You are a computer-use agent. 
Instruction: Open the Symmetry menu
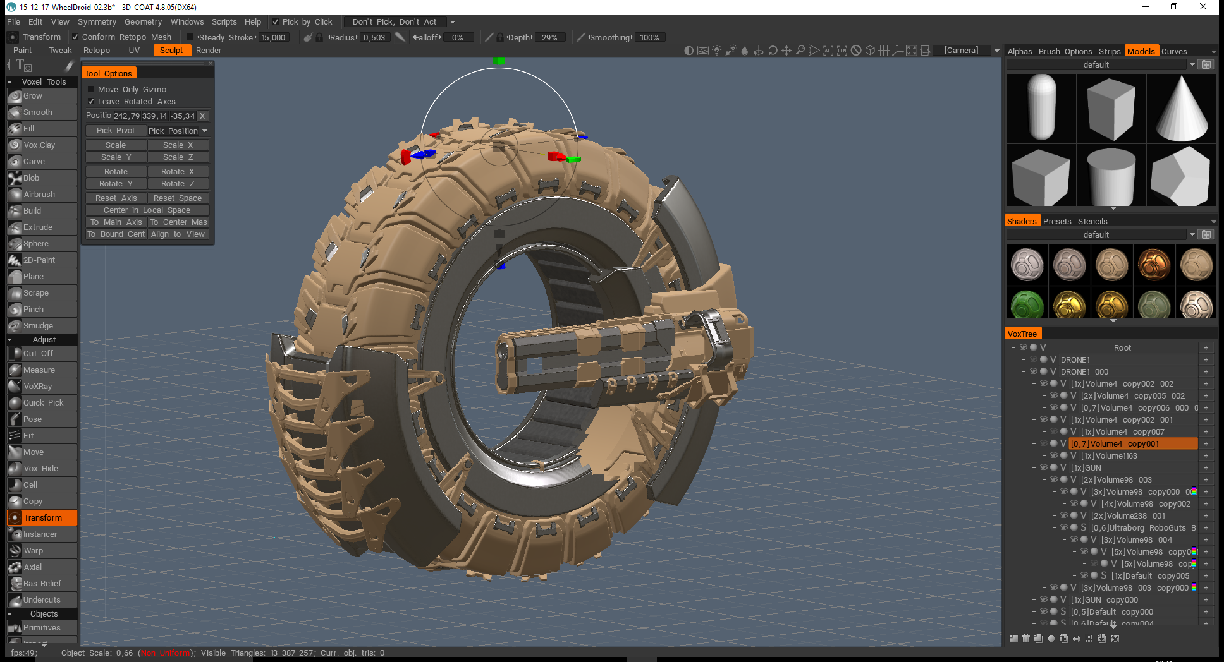(97, 21)
